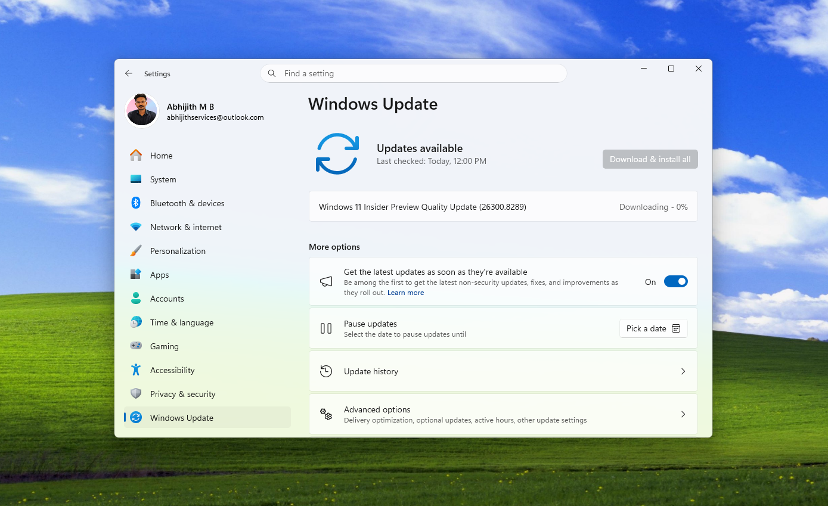
Task: Click the blue Windows Update refresh icon
Action: 337,154
